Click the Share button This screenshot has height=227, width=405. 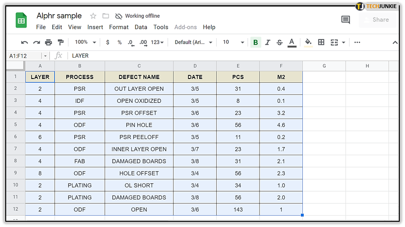(377, 20)
